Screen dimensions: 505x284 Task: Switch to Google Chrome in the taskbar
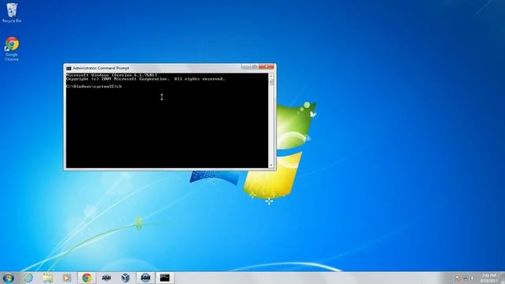[x=86, y=278]
